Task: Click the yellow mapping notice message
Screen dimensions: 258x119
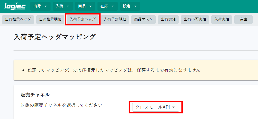Action: pyautogui.click(x=114, y=70)
